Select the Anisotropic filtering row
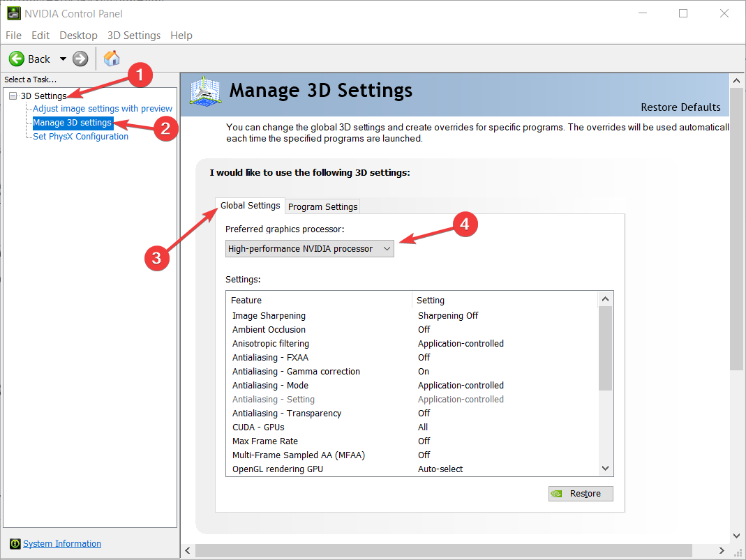The image size is (746, 560). 412,344
